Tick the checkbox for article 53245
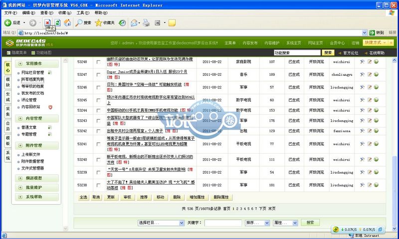 point(98,100)
